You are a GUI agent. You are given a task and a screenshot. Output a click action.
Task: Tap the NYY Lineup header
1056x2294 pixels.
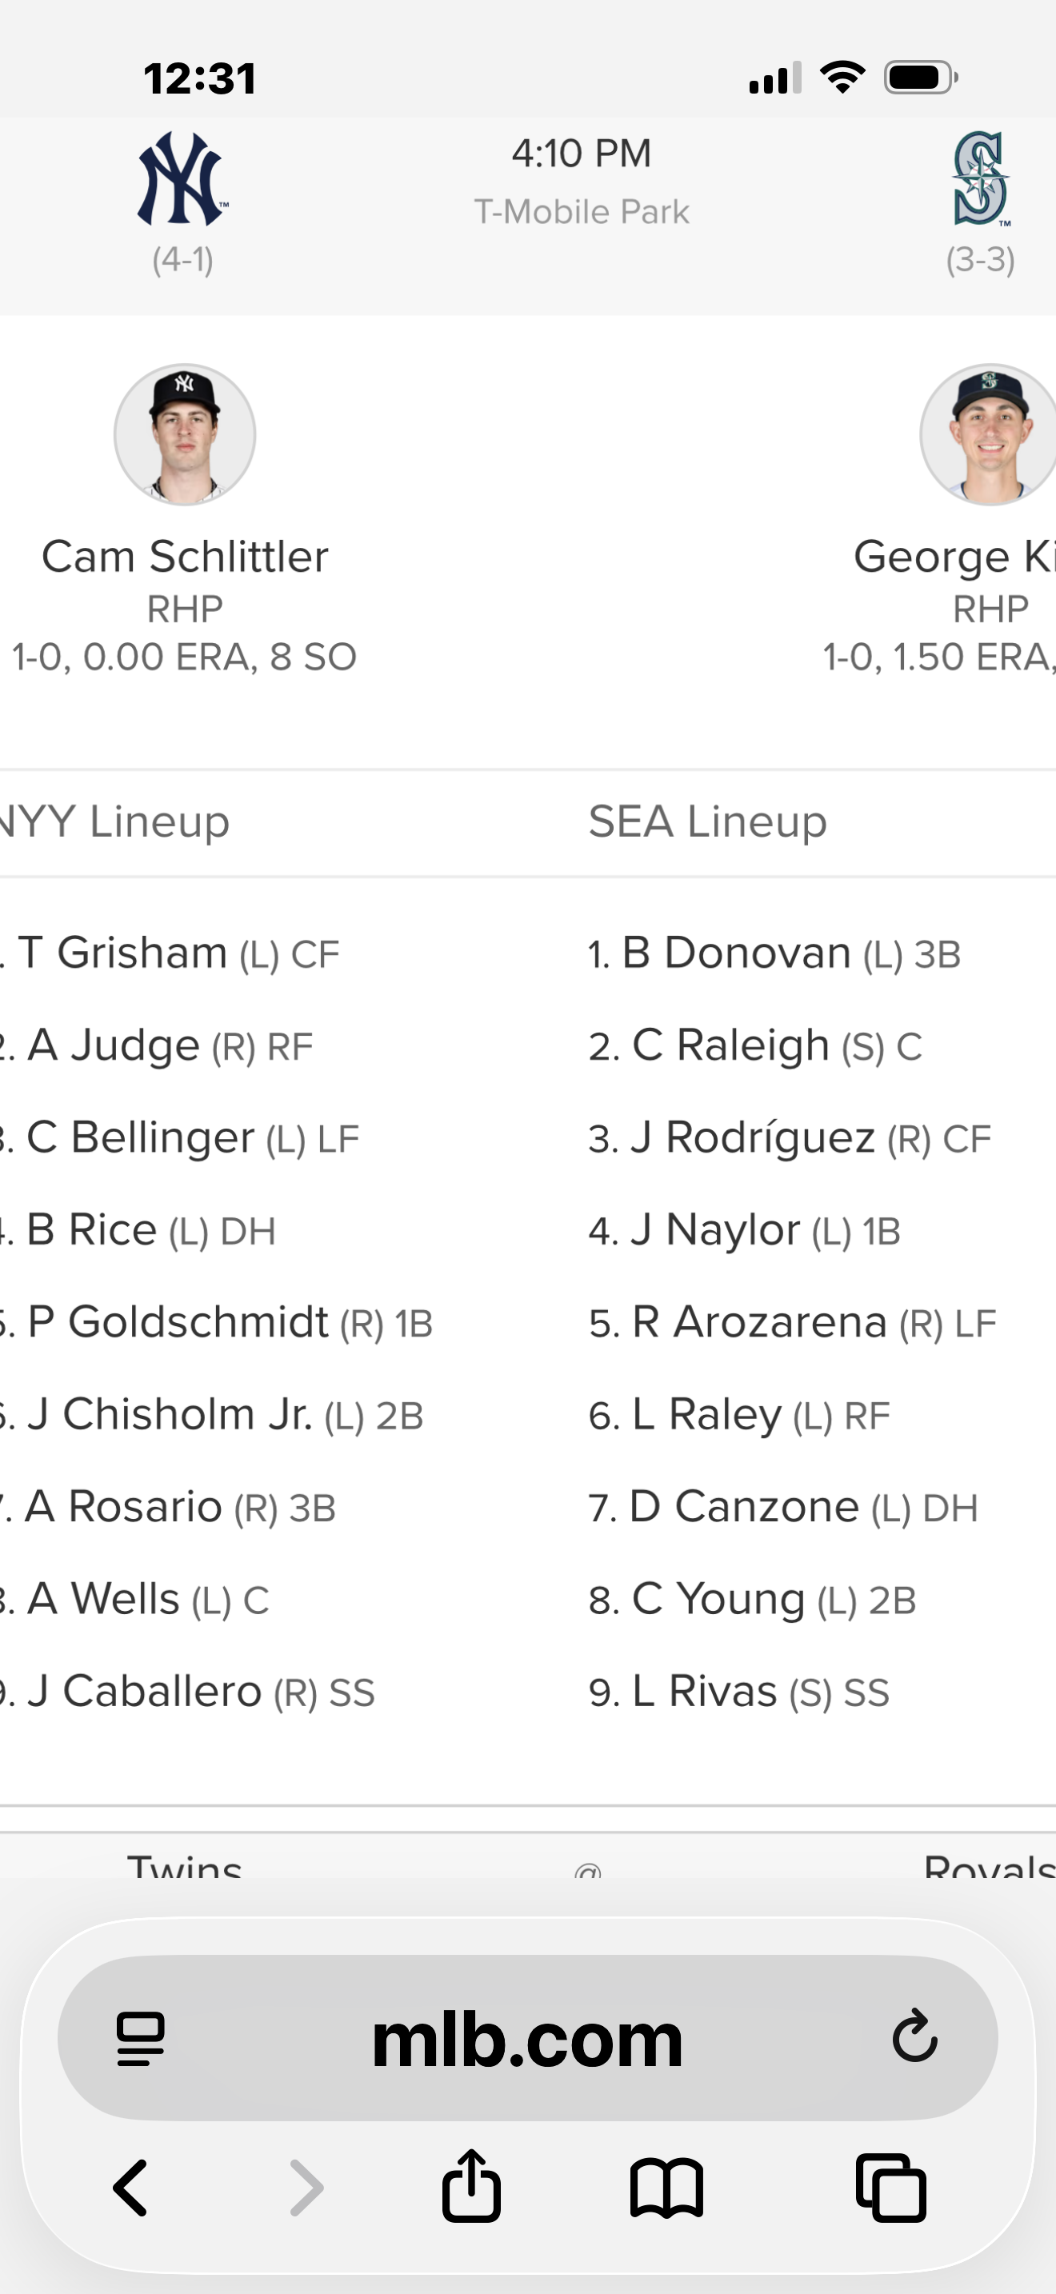114,821
